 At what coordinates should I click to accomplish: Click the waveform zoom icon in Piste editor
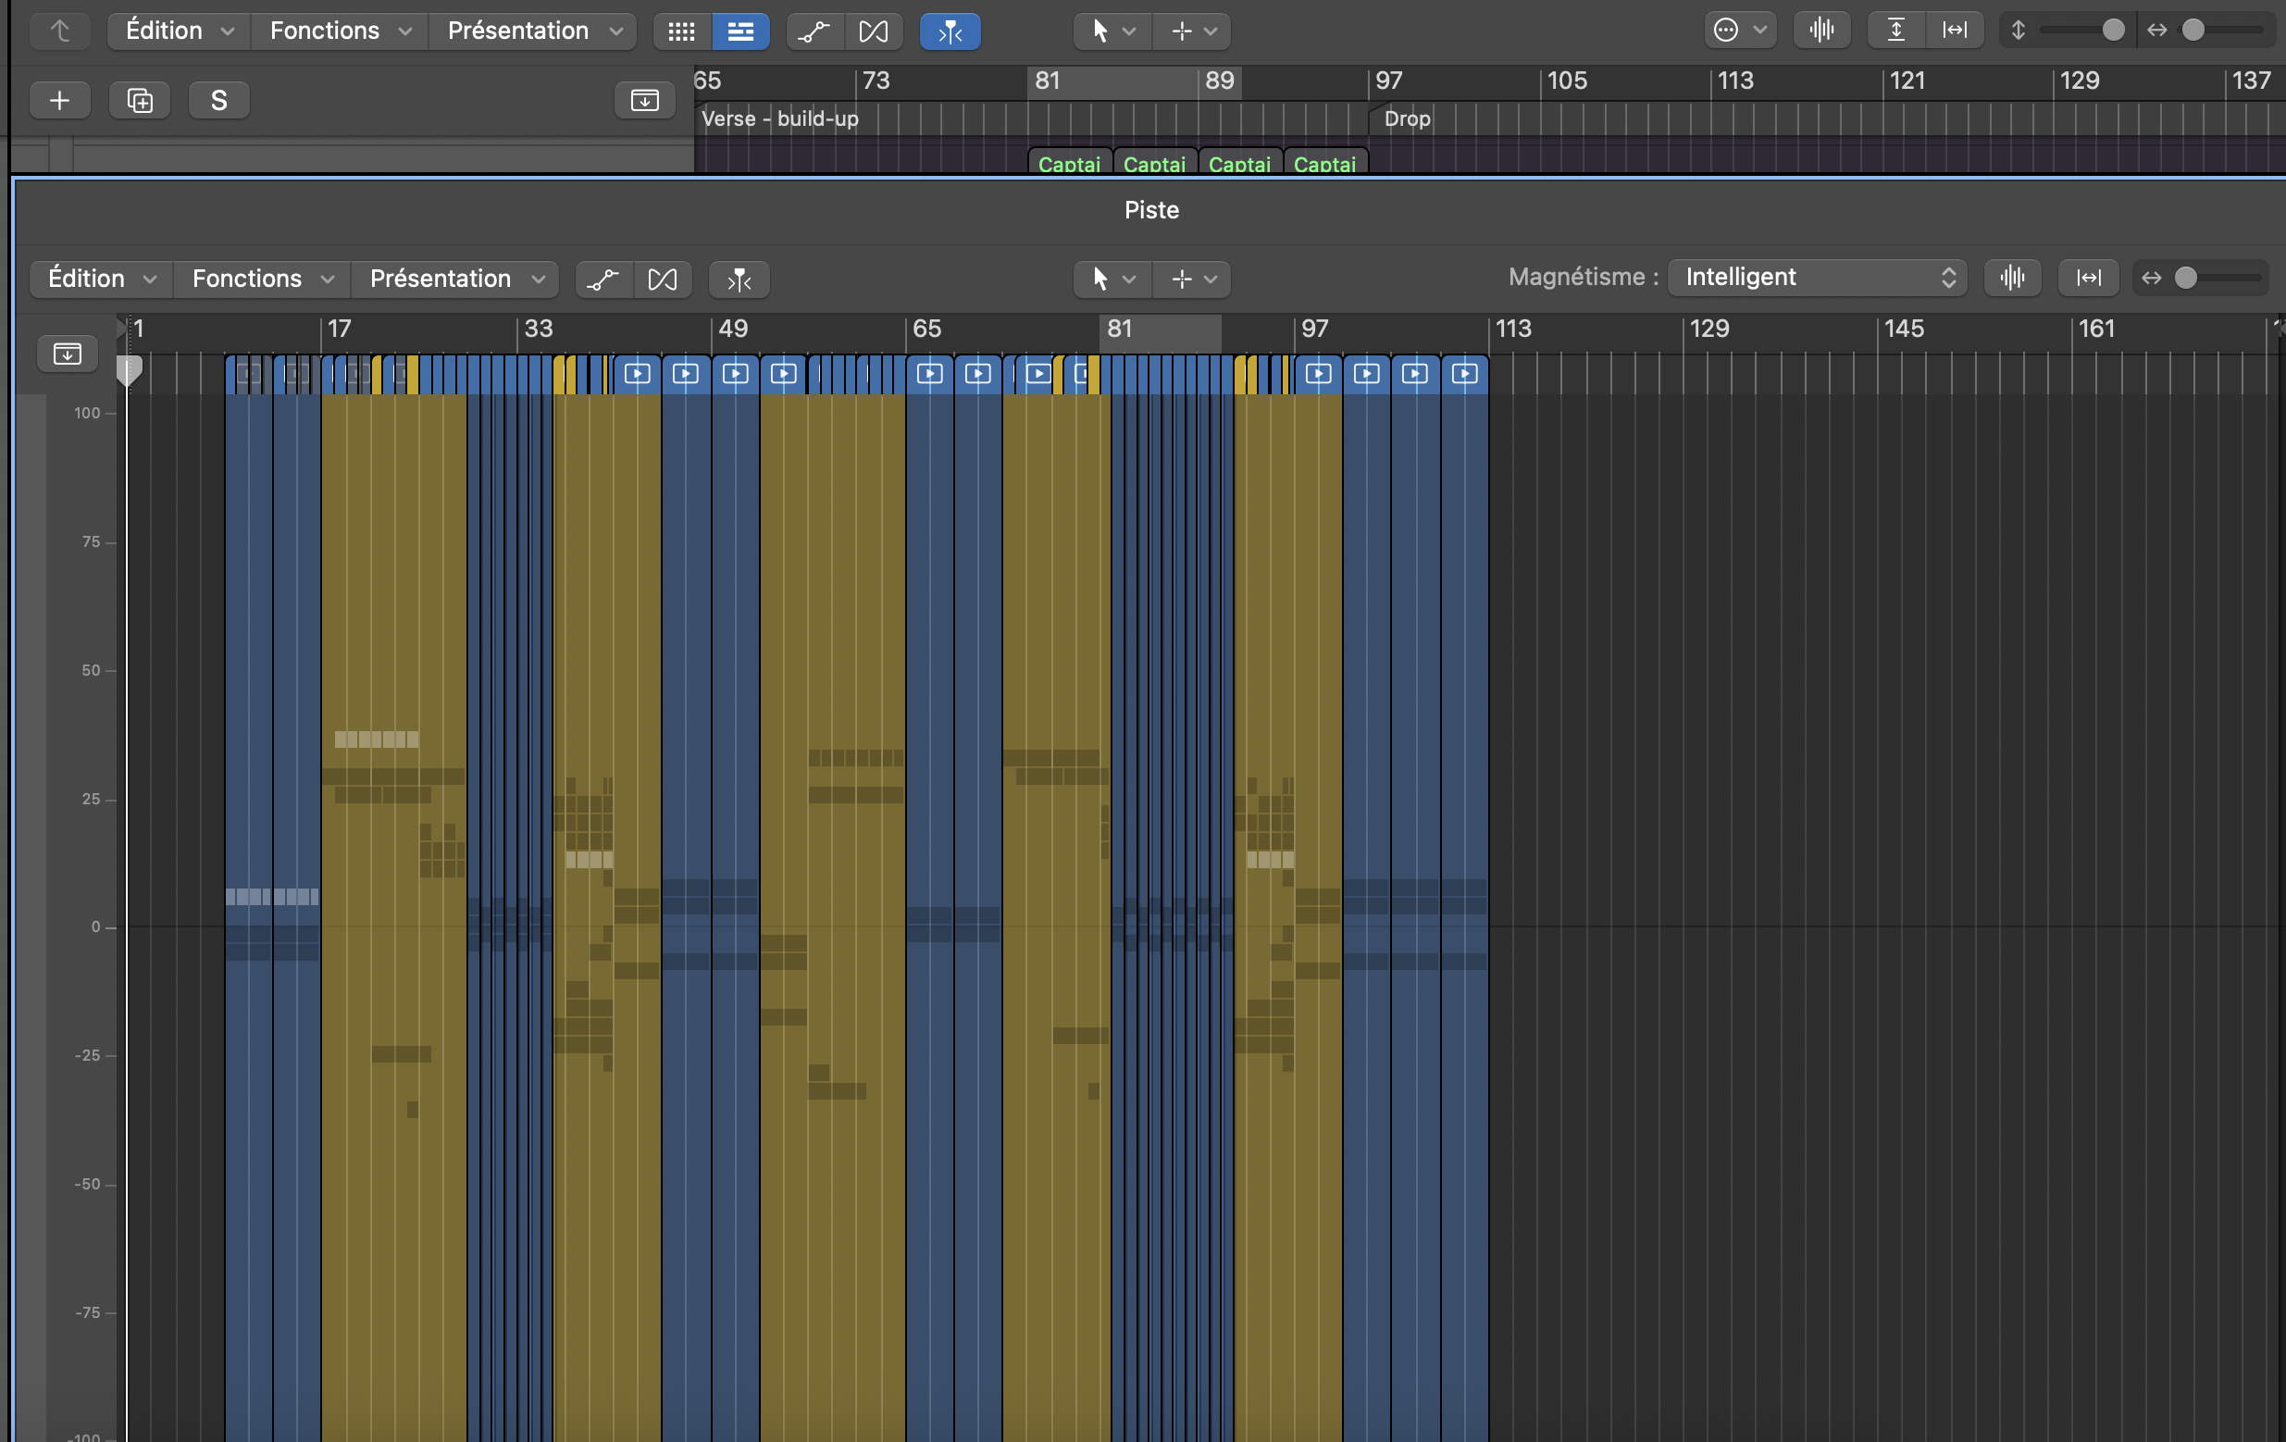tap(2012, 279)
